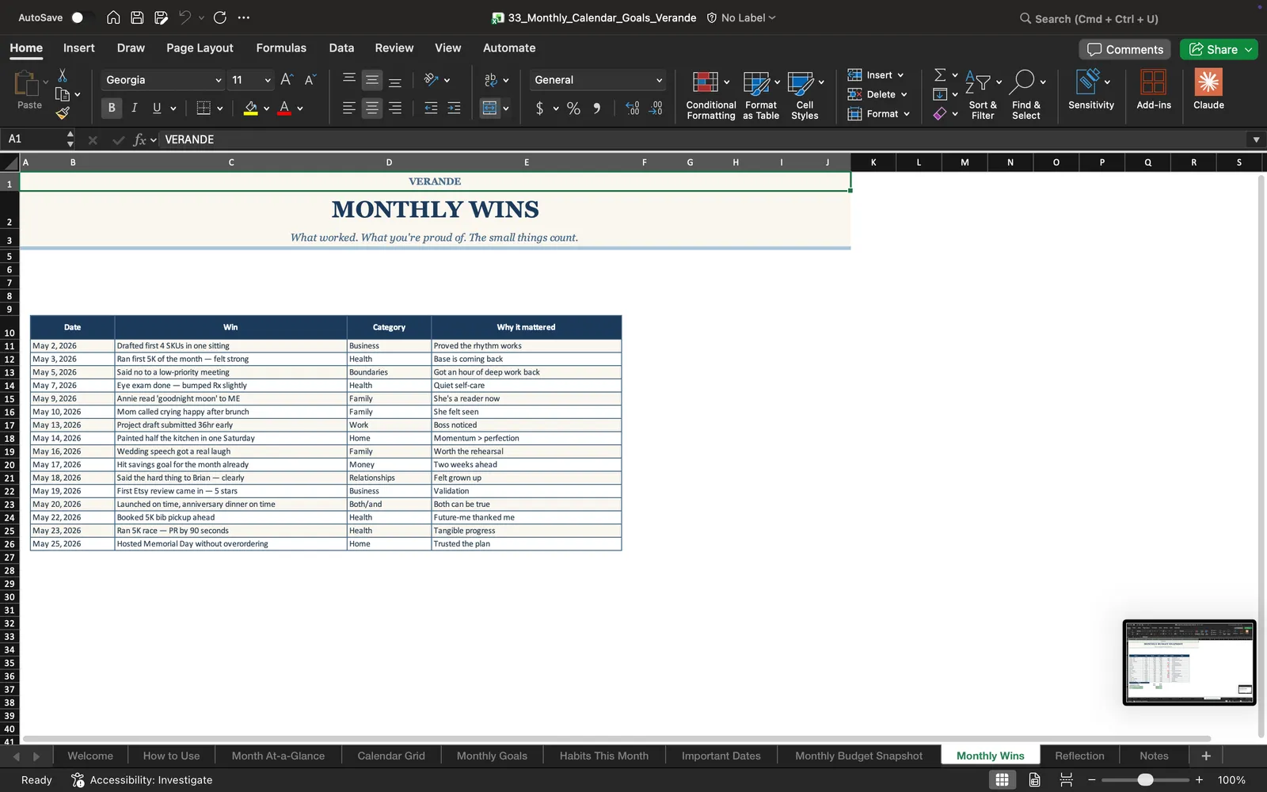Activate the Format Painter brush
1267x792 pixels.
[x=63, y=112]
